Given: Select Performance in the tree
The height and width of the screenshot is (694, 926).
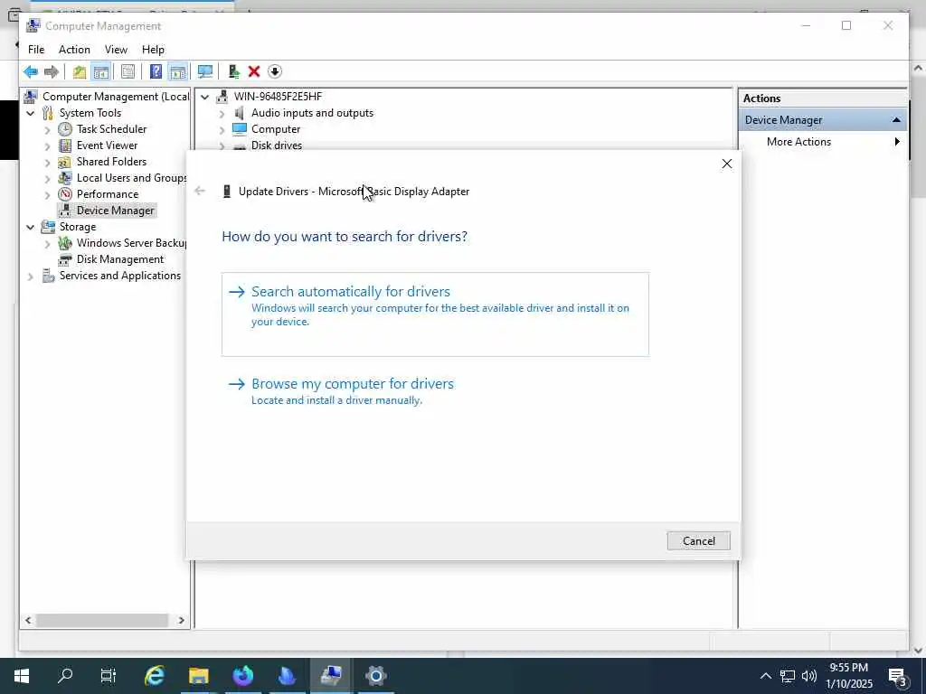Looking at the screenshot, I should tap(108, 193).
